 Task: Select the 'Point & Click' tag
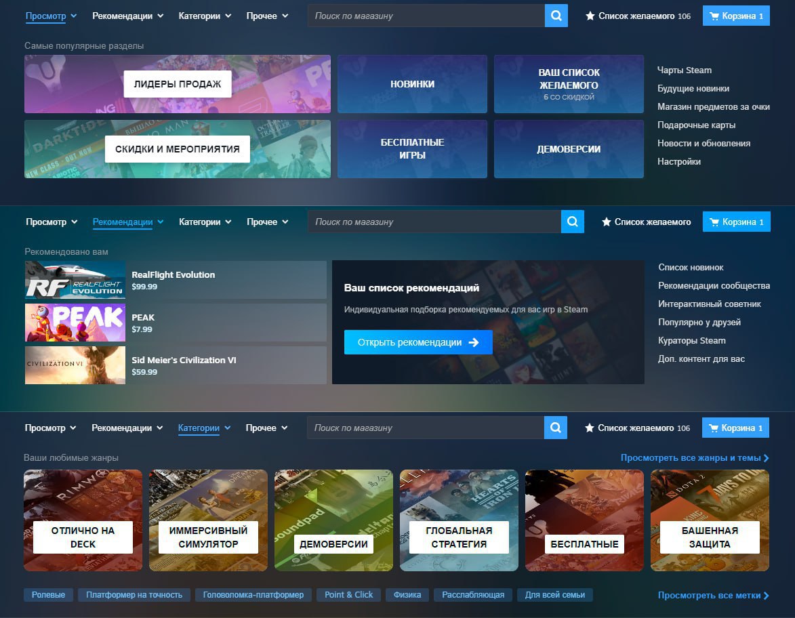pyautogui.click(x=348, y=595)
